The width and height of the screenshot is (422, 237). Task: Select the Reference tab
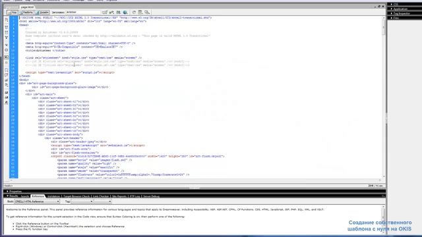(x=38, y=196)
